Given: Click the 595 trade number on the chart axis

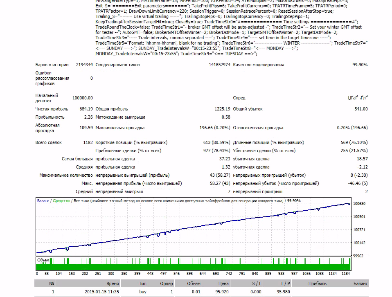Looking at the screenshot, I should pos(189,274).
